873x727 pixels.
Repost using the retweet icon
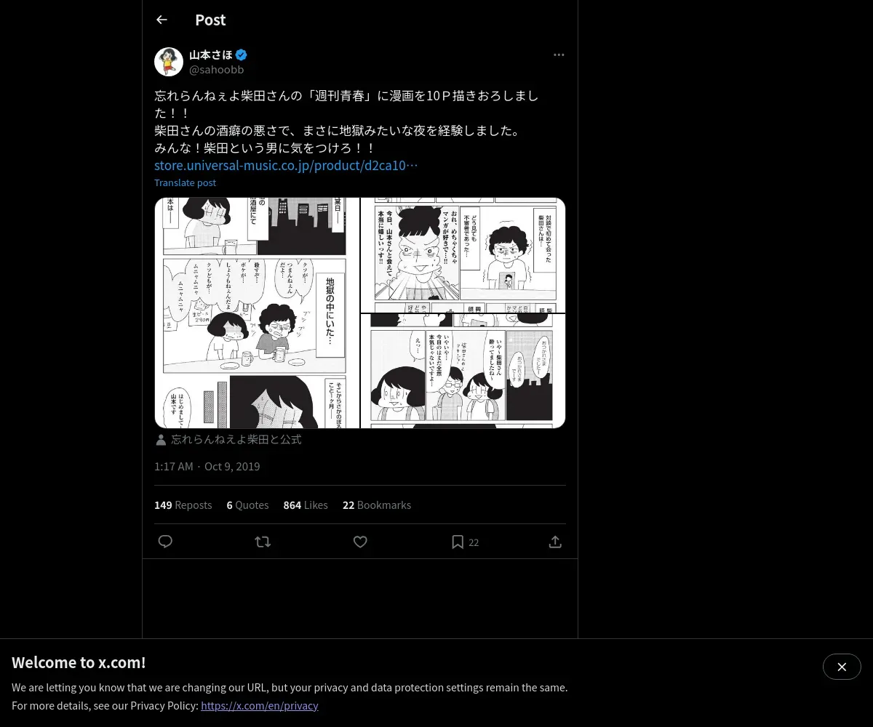tap(263, 542)
